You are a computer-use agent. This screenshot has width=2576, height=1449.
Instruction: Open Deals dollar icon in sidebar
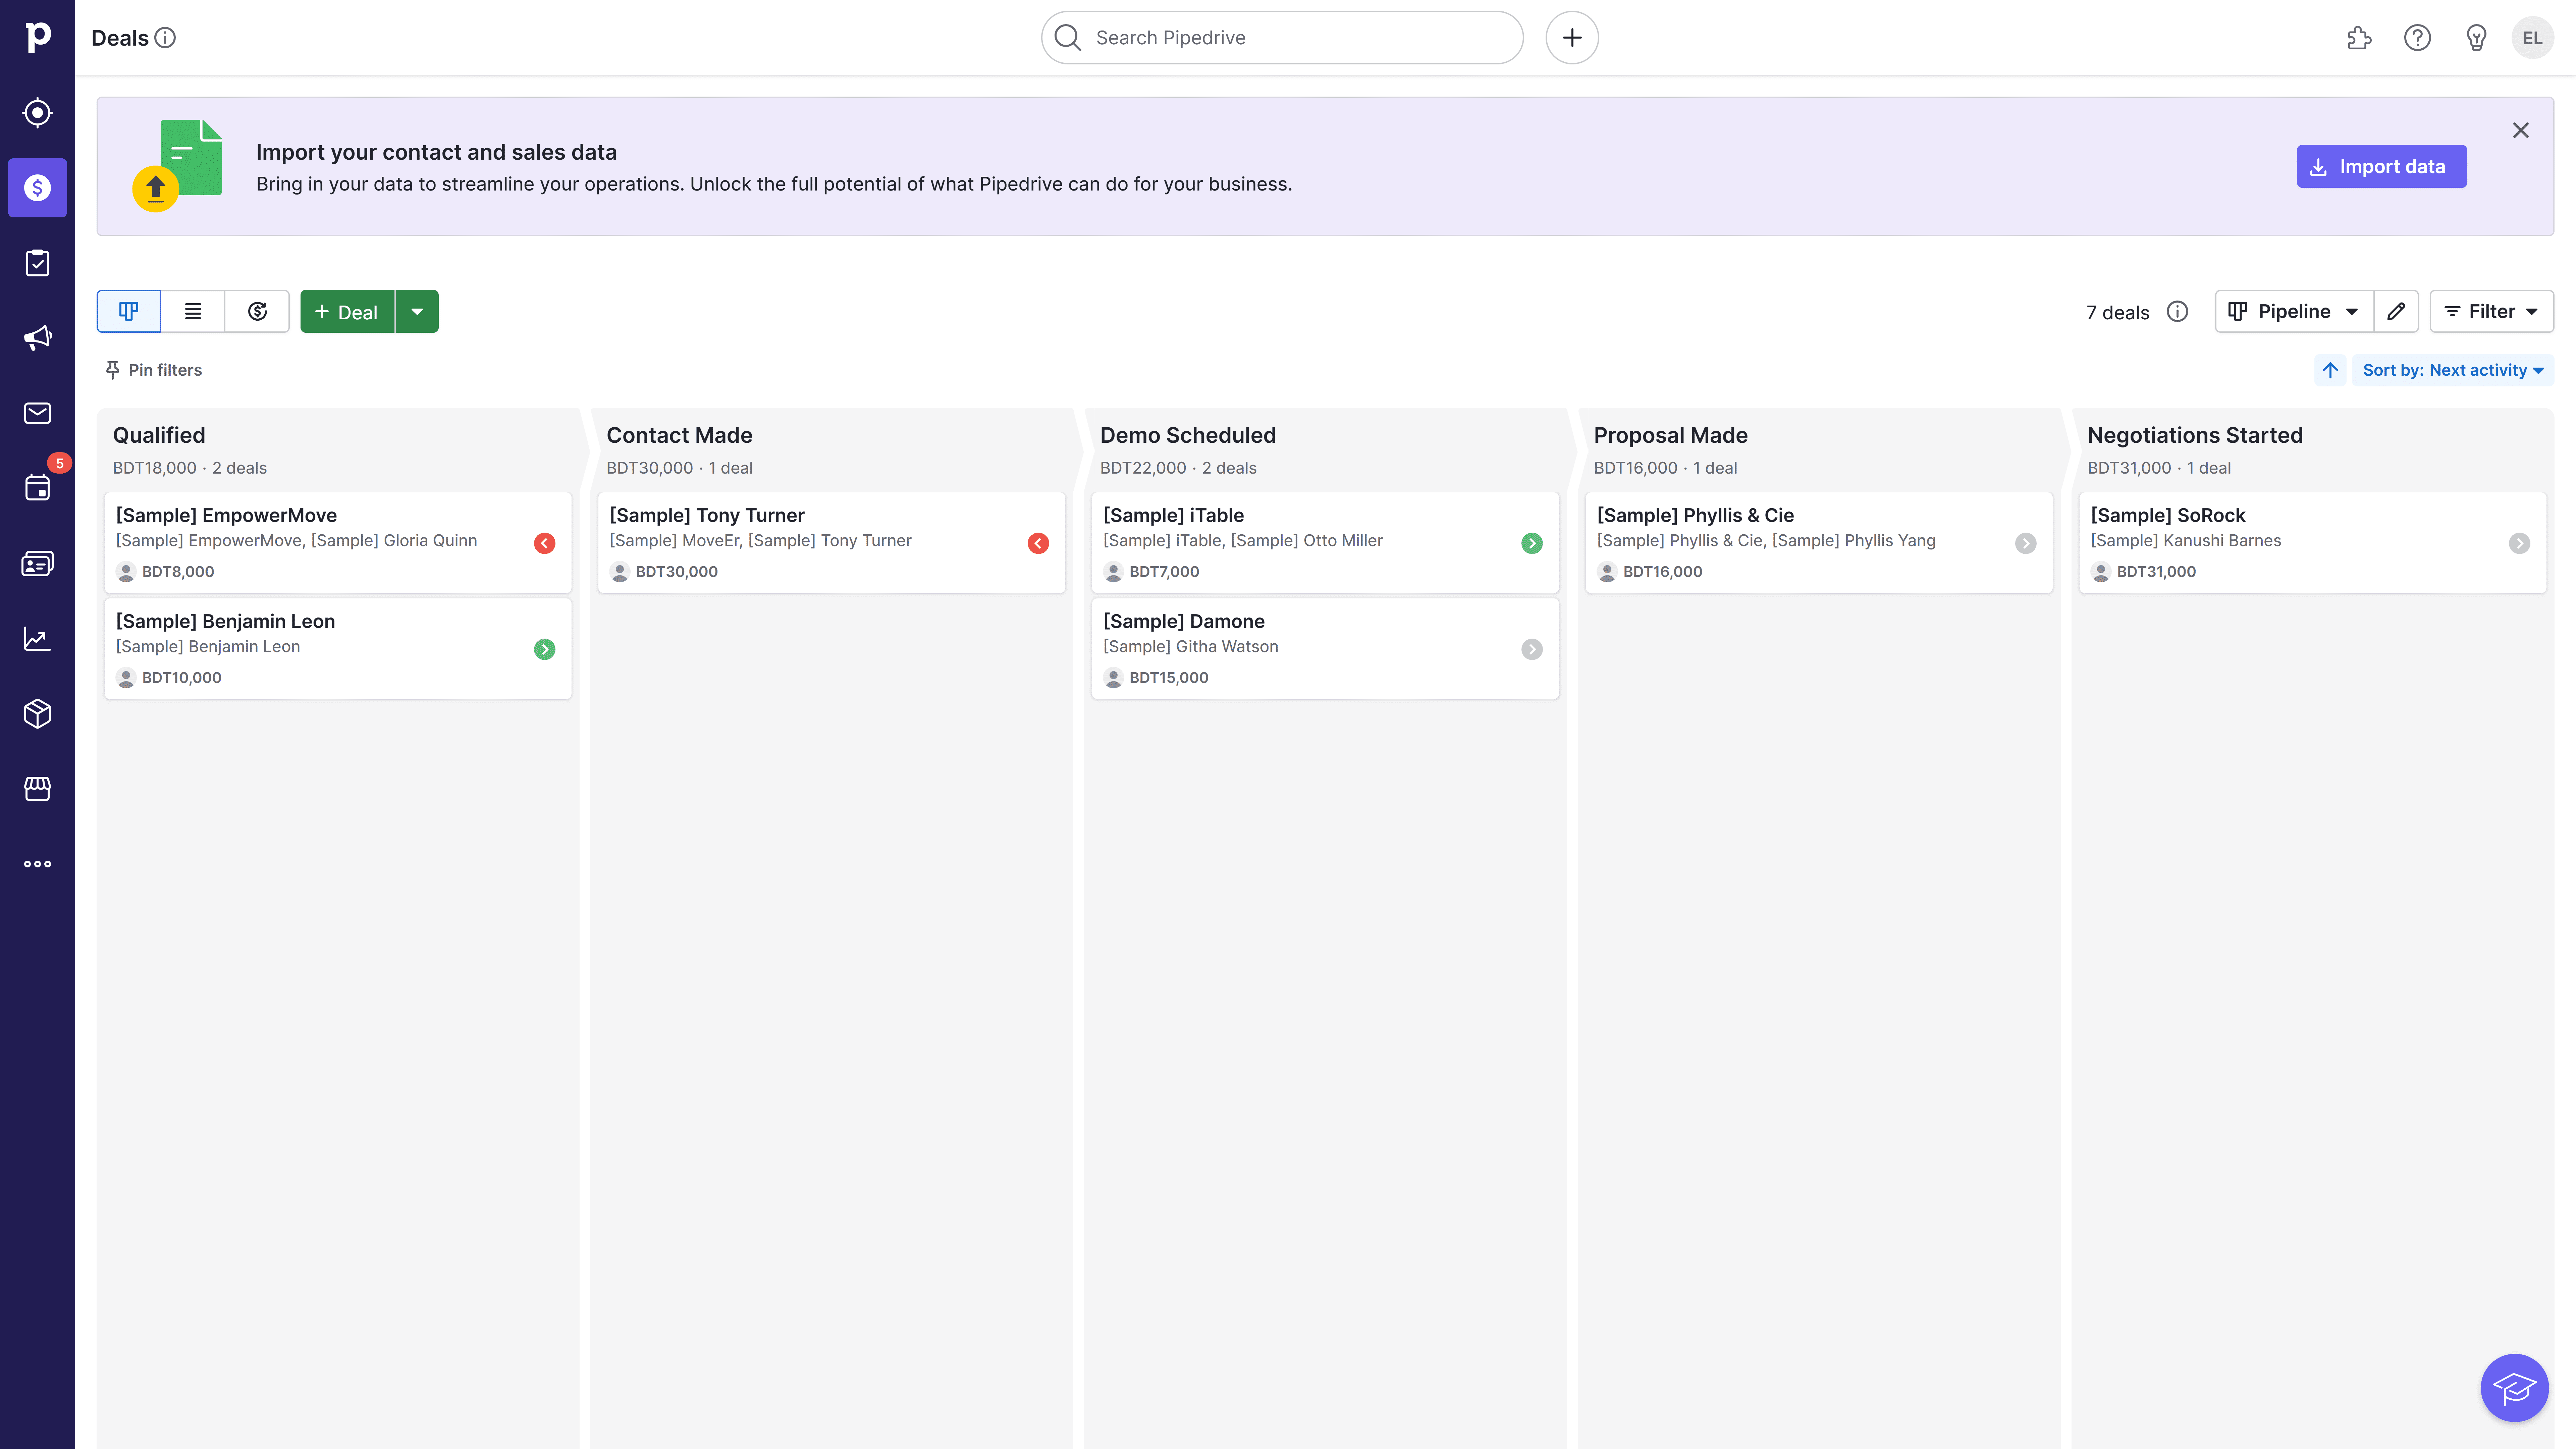point(37,188)
